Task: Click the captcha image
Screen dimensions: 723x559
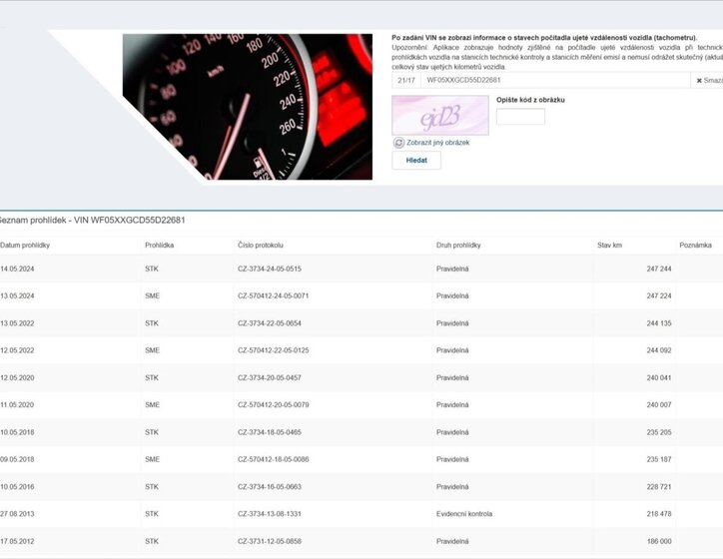Action: 440,116
